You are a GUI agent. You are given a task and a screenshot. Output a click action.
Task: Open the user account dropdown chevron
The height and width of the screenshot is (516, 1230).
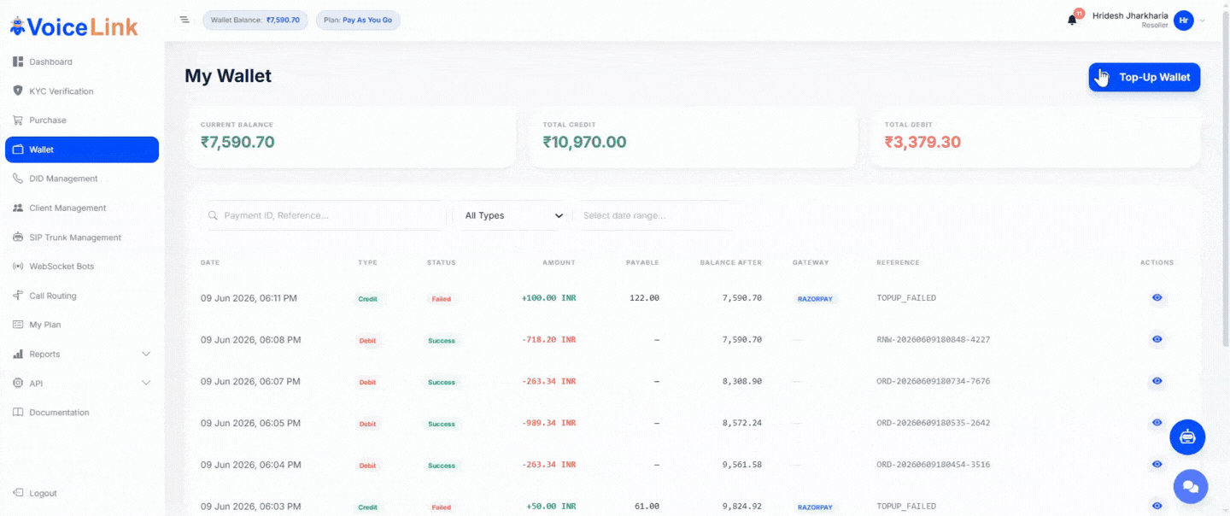[1203, 21]
